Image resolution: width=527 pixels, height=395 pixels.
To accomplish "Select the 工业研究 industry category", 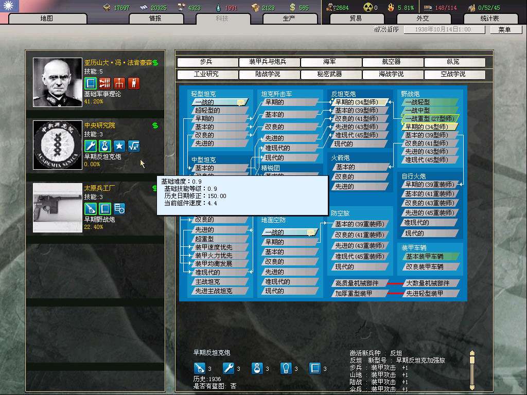I will pyautogui.click(x=207, y=74).
